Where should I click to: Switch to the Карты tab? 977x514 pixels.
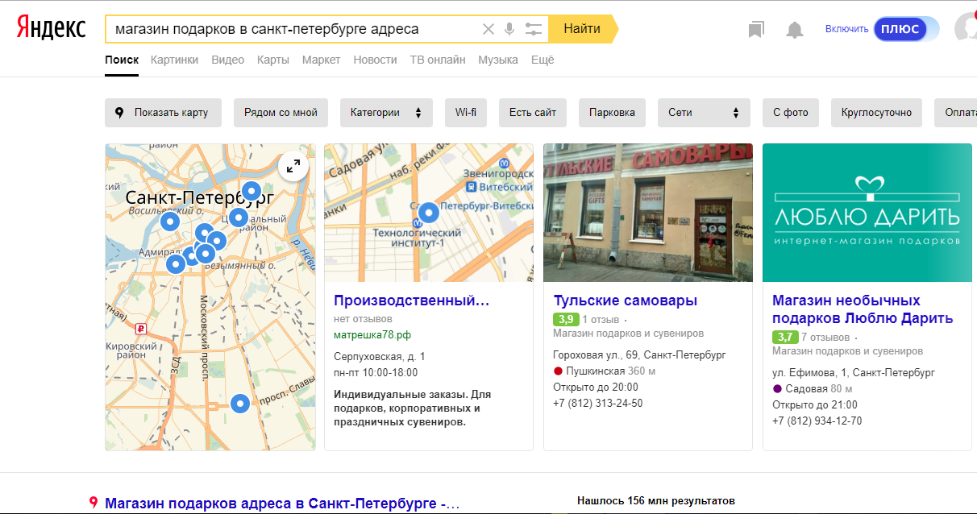273,60
